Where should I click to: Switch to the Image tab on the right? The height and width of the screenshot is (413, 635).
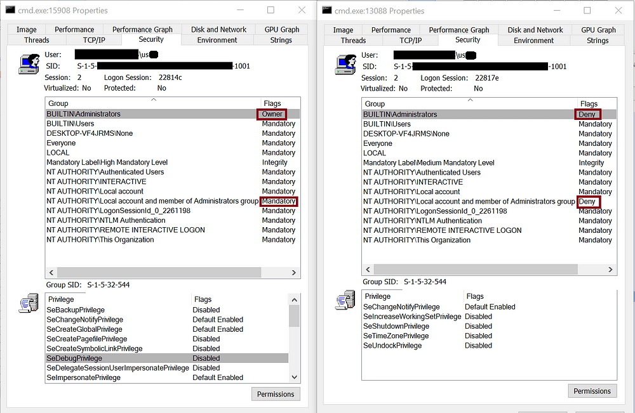[x=343, y=29]
